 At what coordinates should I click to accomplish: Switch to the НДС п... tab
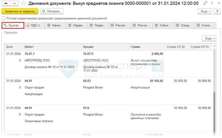coord(34,25)
